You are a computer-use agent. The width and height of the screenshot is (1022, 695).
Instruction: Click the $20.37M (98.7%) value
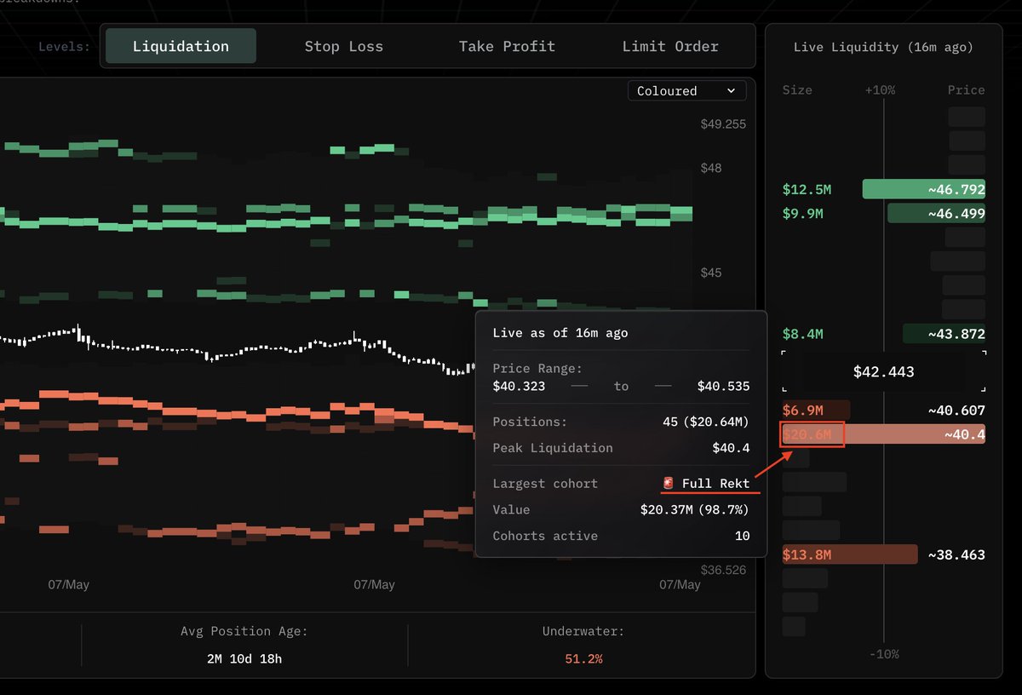click(695, 509)
